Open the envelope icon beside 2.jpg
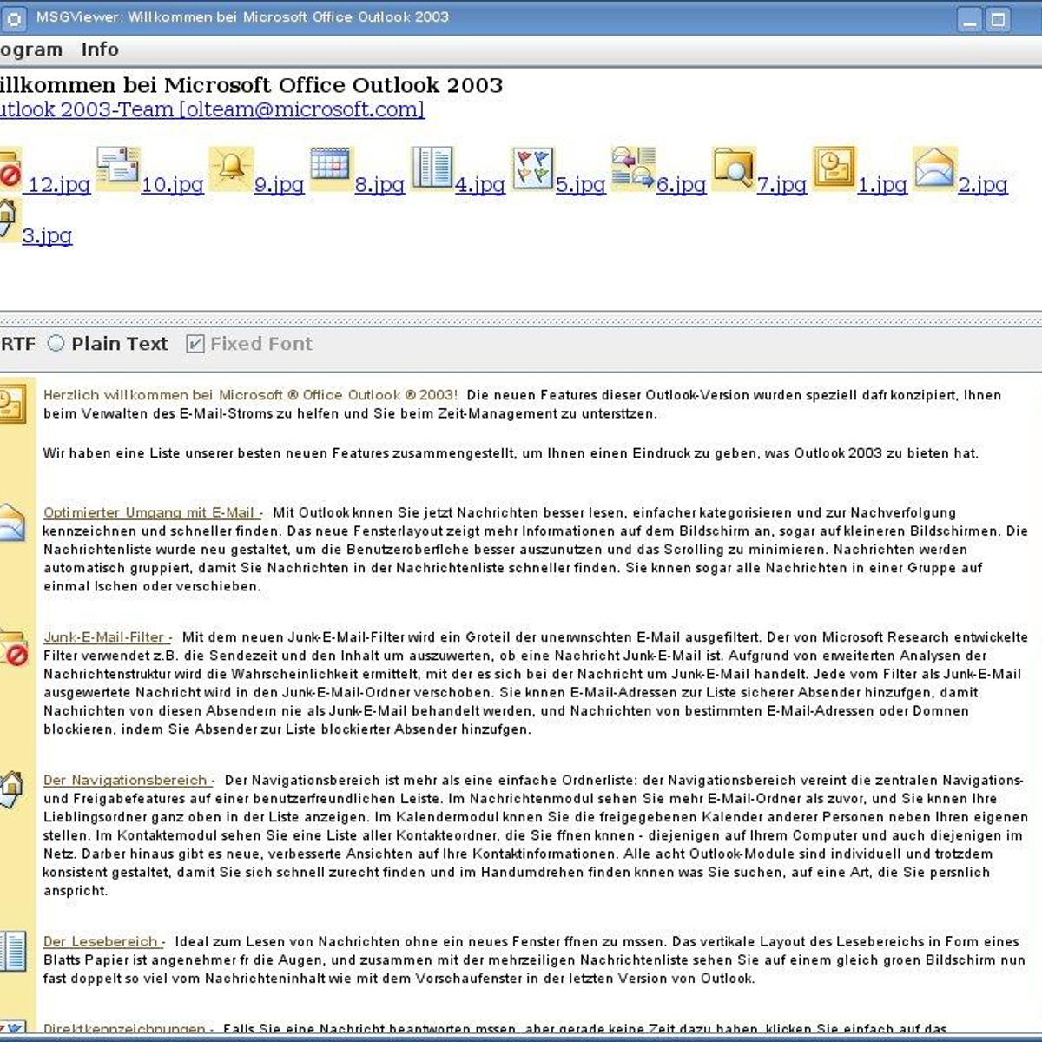 (x=935, y=168)
